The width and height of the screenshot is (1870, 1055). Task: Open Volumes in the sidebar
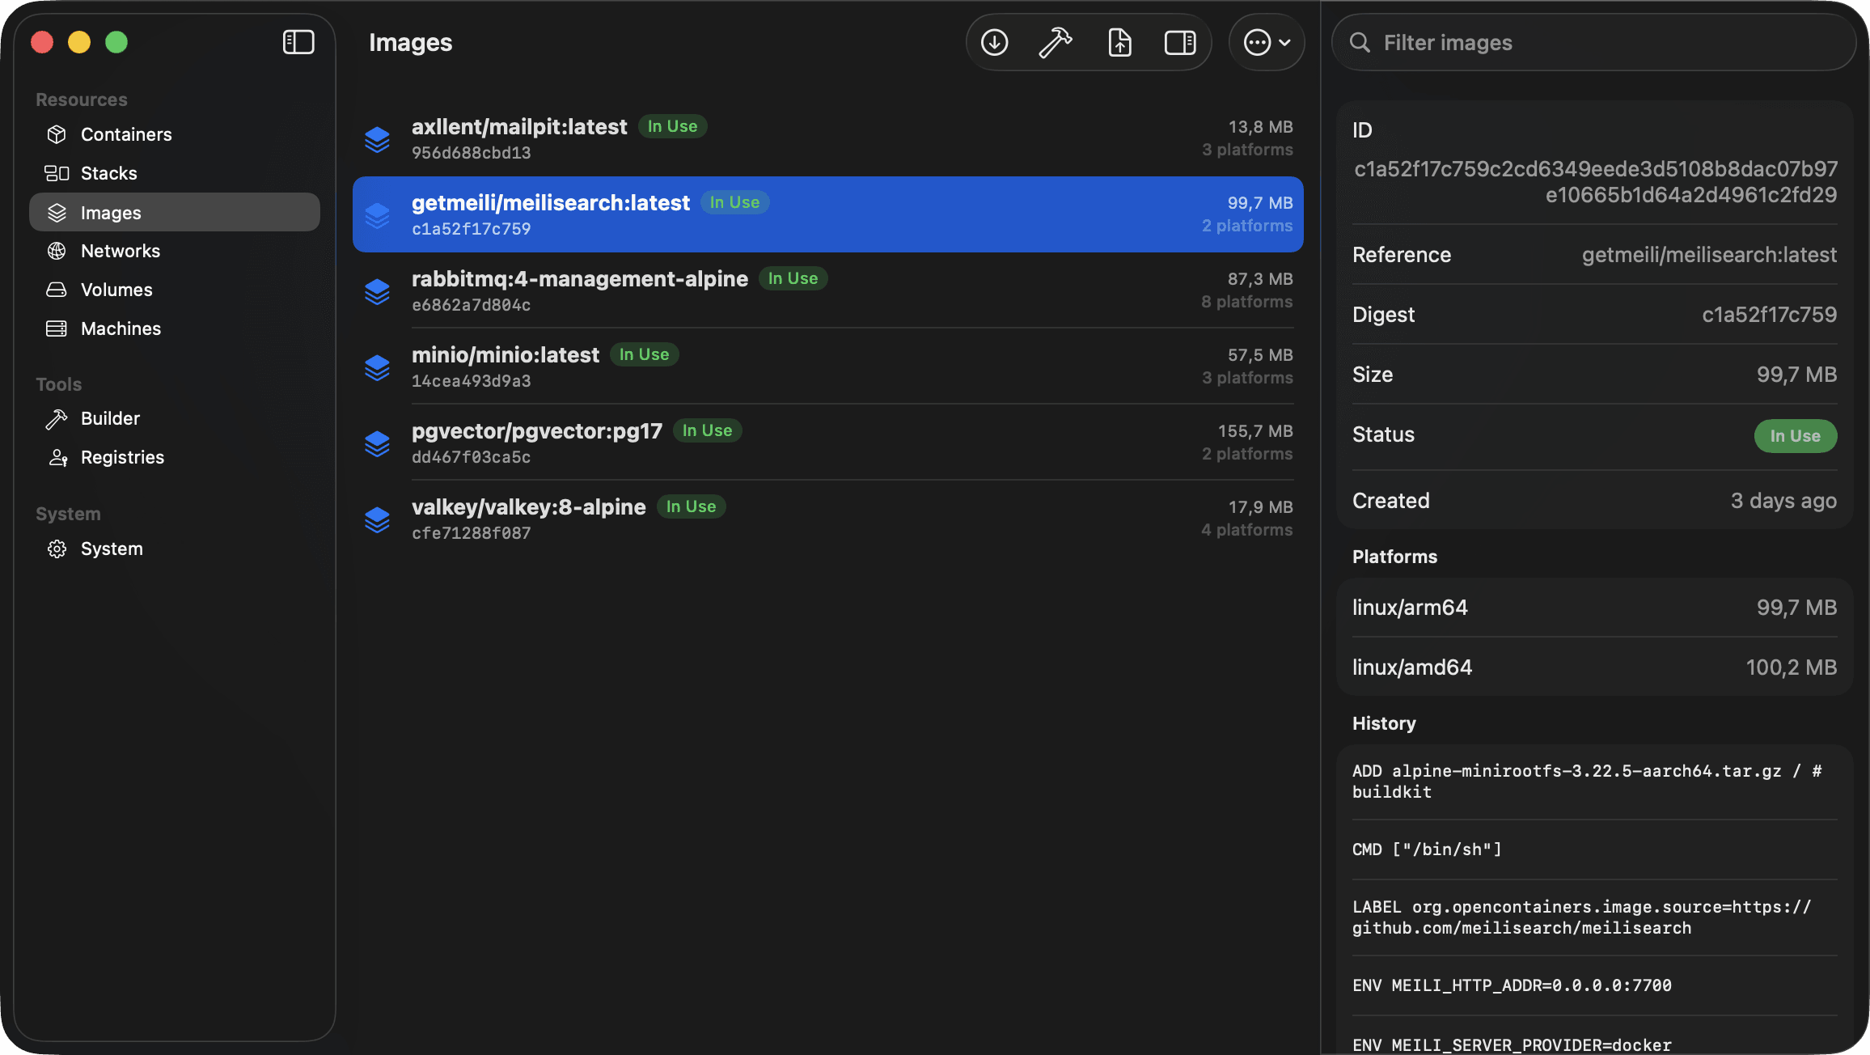tap(175, 290)
